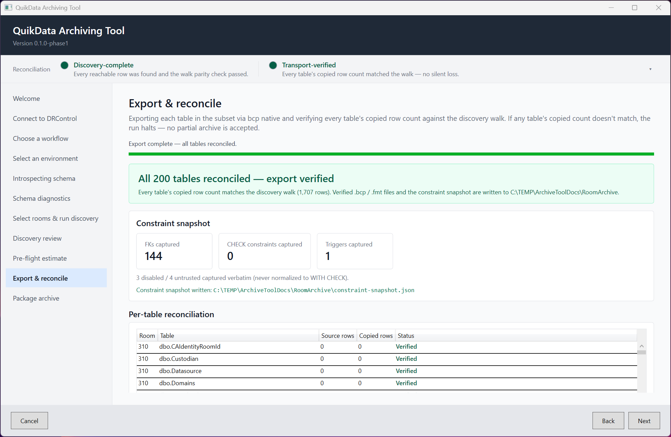Close the QuikData Archiving Tool window
671x437 pixels.
(x=658, y=7)
